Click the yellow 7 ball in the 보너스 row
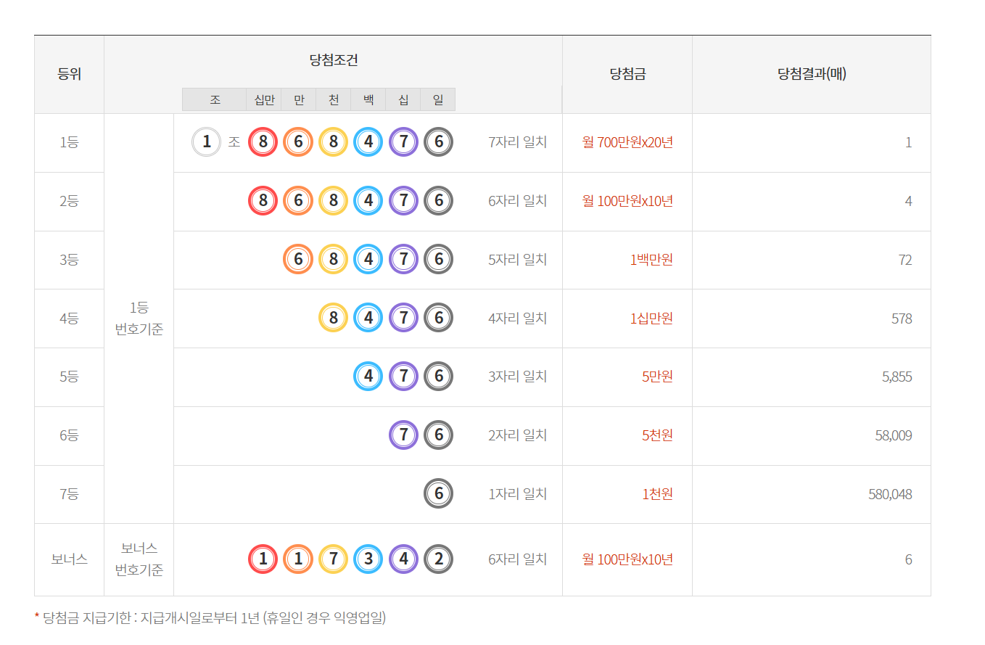The height and width of the screenshot is (645, 985). [x=334, y=559]
